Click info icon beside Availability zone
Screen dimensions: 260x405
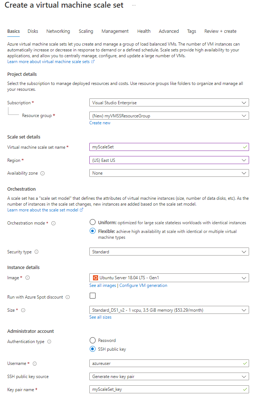point(43,174)
